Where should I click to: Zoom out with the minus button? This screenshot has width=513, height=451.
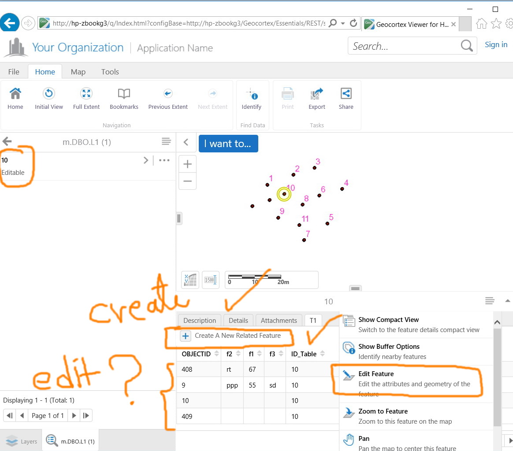pyautogui.click(x=187, y=181)
